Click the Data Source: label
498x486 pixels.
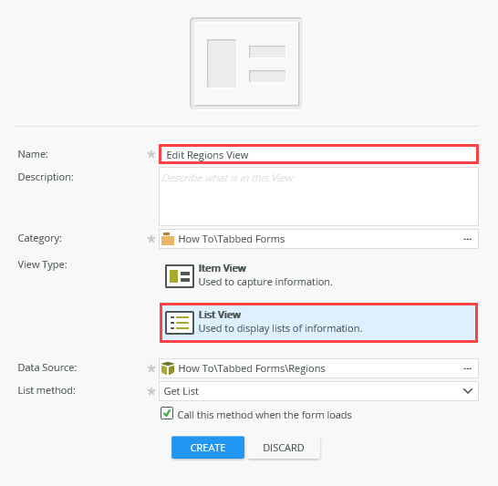coord(47,367)
